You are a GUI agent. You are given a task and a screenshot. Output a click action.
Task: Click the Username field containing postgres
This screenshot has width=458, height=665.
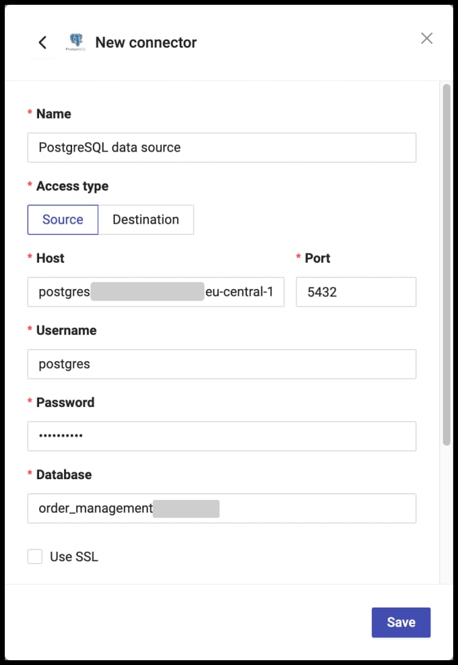pos(222,364)
